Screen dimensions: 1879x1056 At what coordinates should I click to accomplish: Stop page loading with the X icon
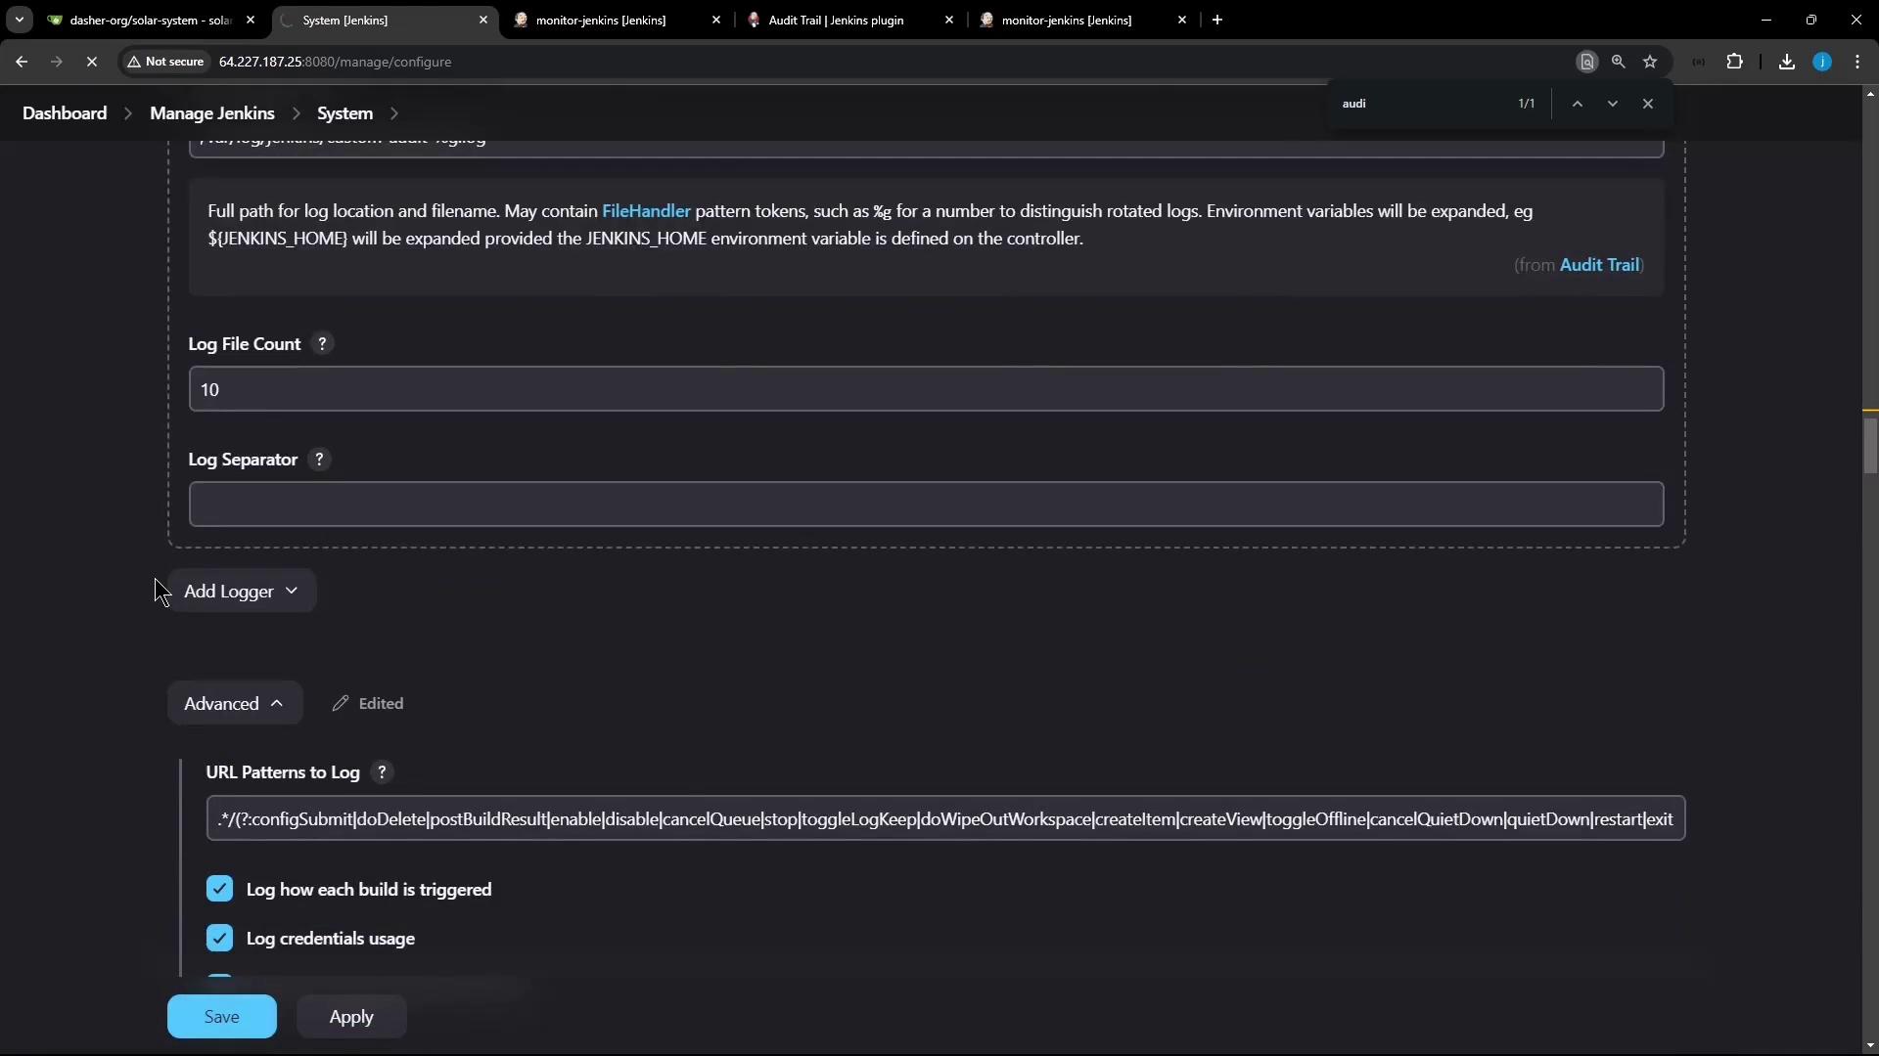click(x=92, y=62)
